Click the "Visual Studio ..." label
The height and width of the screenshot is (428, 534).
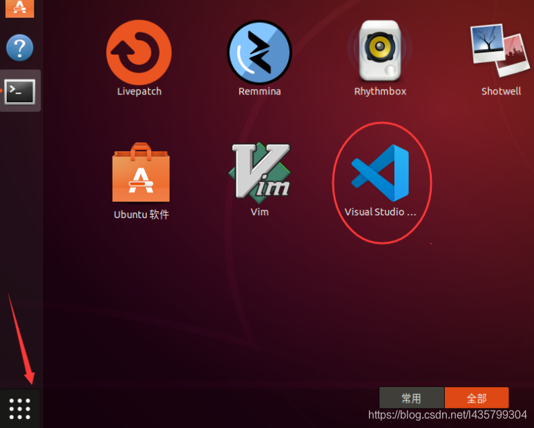coord(380,212)
